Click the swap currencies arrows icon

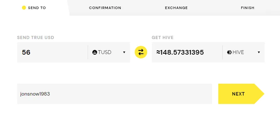point(141,52)
